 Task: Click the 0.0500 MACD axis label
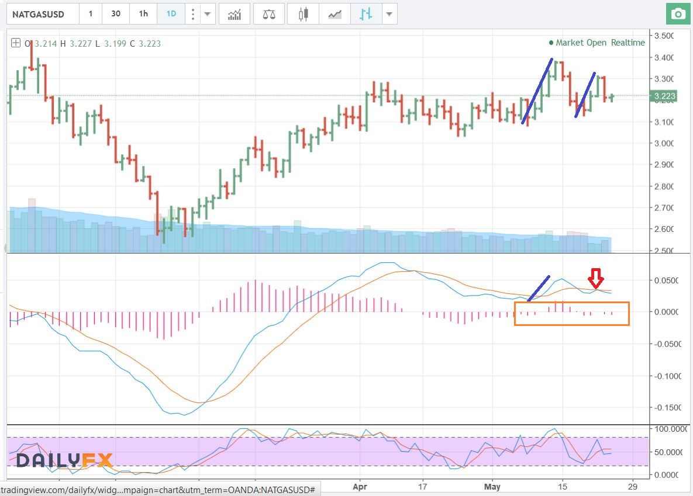(666, 280)
